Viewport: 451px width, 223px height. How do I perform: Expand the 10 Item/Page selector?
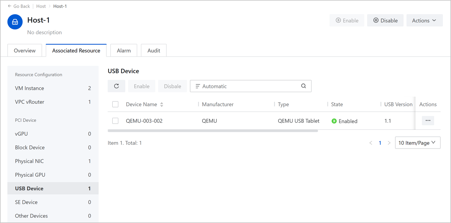pos(417,143)
